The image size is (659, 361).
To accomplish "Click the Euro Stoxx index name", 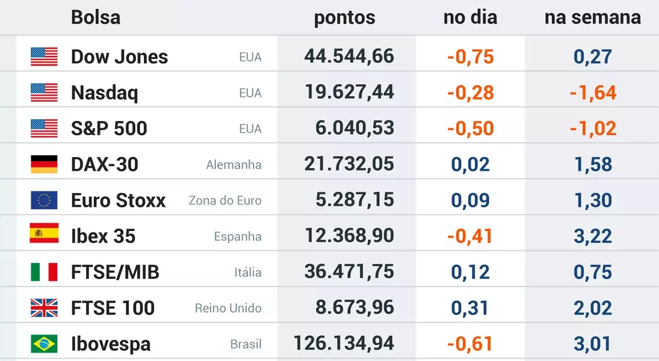I will (118, 200).
